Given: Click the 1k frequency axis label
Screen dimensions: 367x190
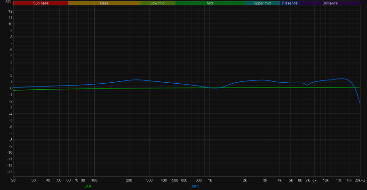Looking at the screenshot, I should coord(210,180).
